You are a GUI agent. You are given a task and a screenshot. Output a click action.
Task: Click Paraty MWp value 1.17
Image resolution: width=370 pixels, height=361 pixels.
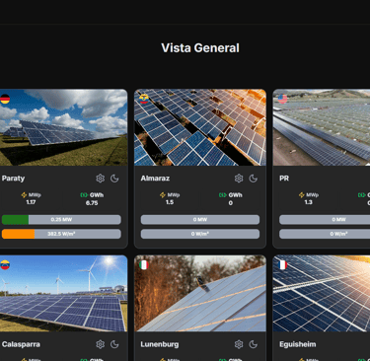click(x=31, y=202)
